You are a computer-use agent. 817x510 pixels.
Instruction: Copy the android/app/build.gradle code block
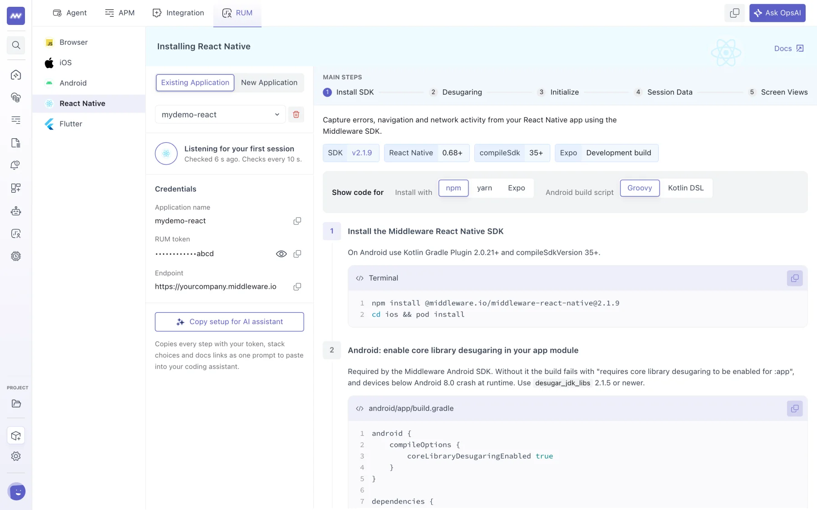click(x=795, y=408)
